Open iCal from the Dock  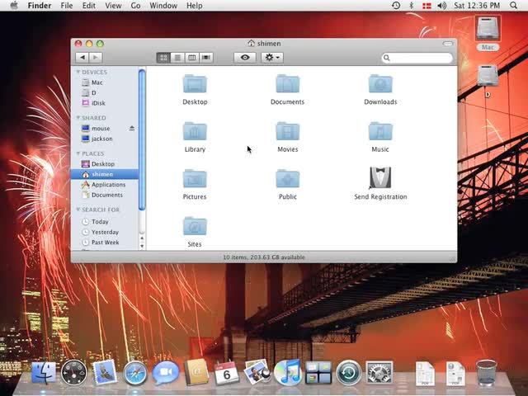(227, 372)
